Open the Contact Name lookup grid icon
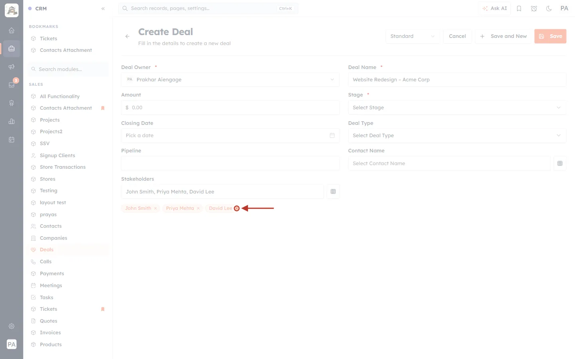 [560, 163]
